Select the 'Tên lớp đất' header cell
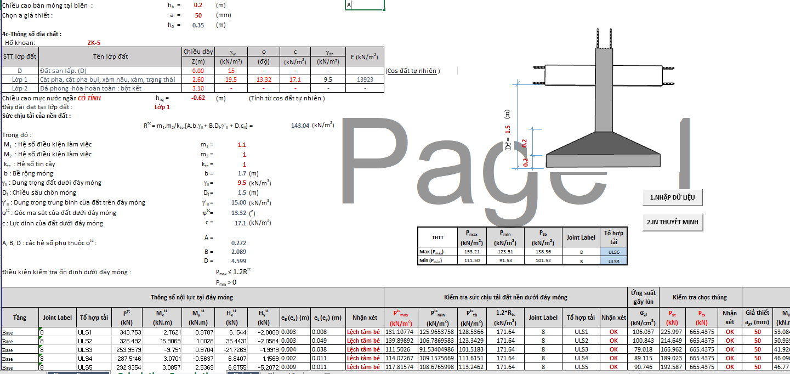The width and height of the screenshot is (790, 374). click(x=110, y=56)
